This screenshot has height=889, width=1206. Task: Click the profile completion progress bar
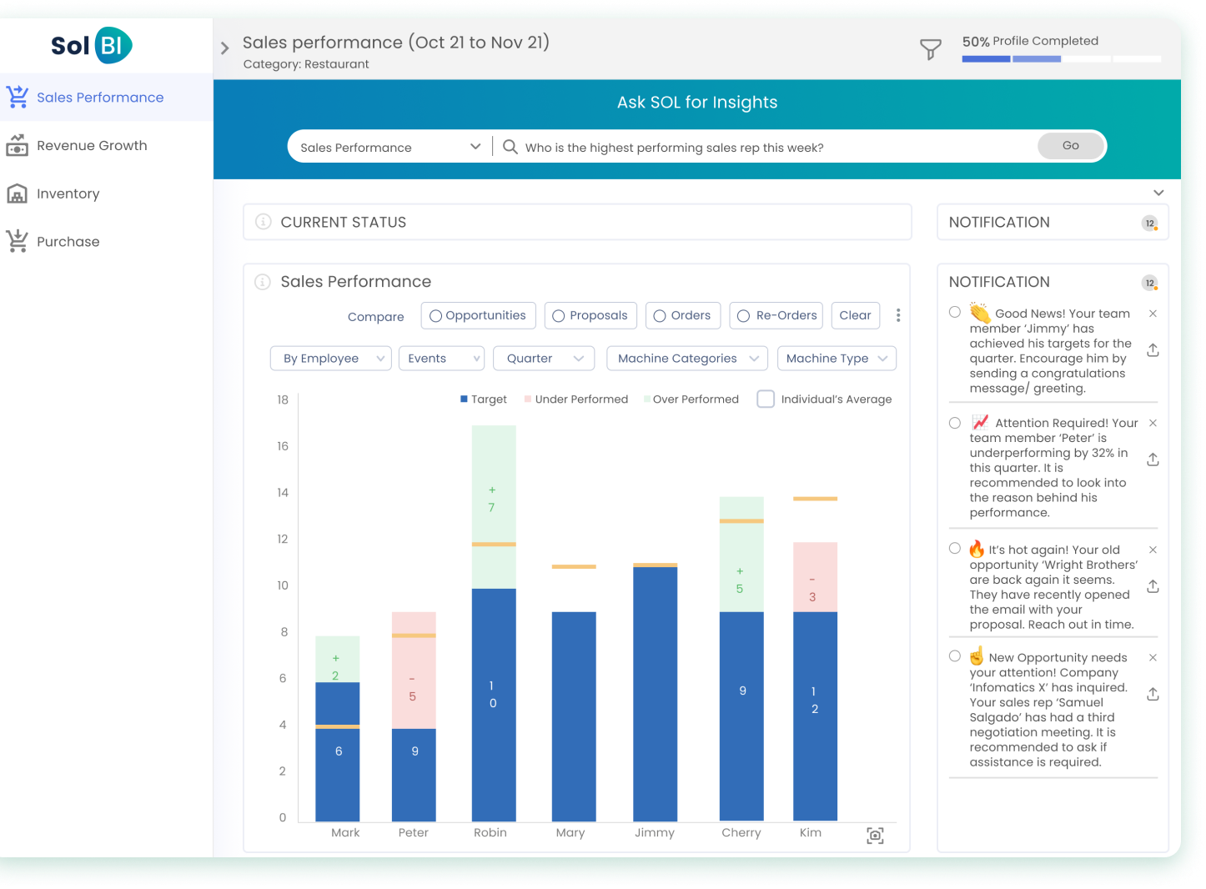click(x=1061, y=59)
